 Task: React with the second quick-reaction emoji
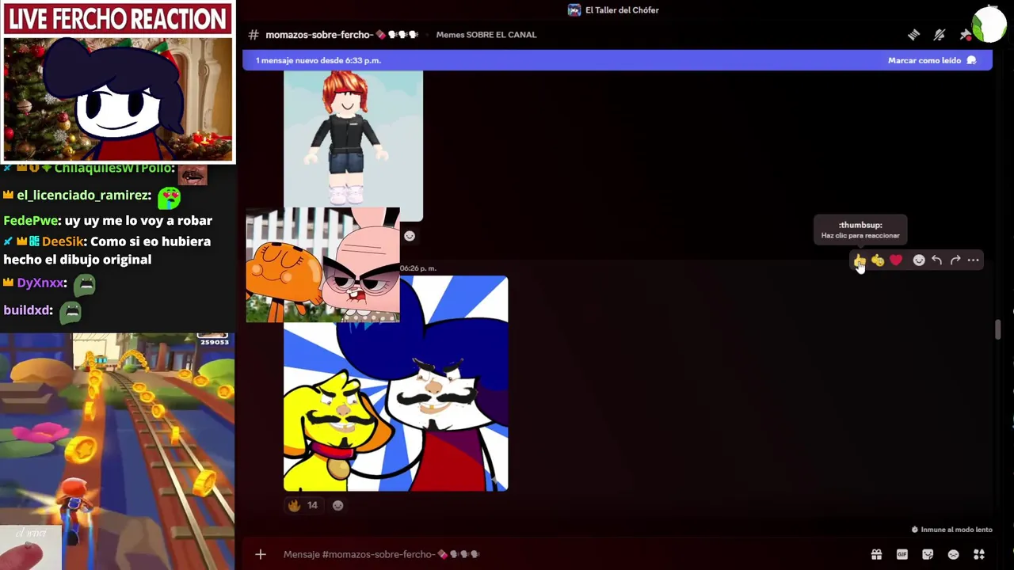pyautogui.click(x=878, y=260)
